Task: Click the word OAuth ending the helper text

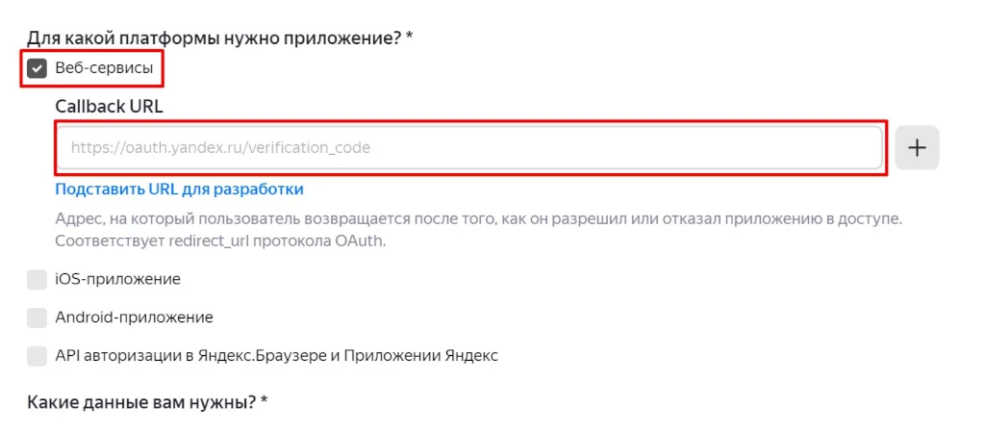Action: pos(358,241)
